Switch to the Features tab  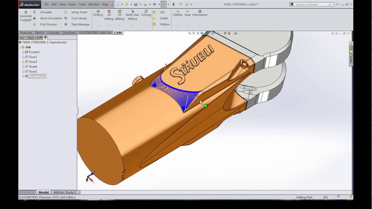click(x=26, y=33)
